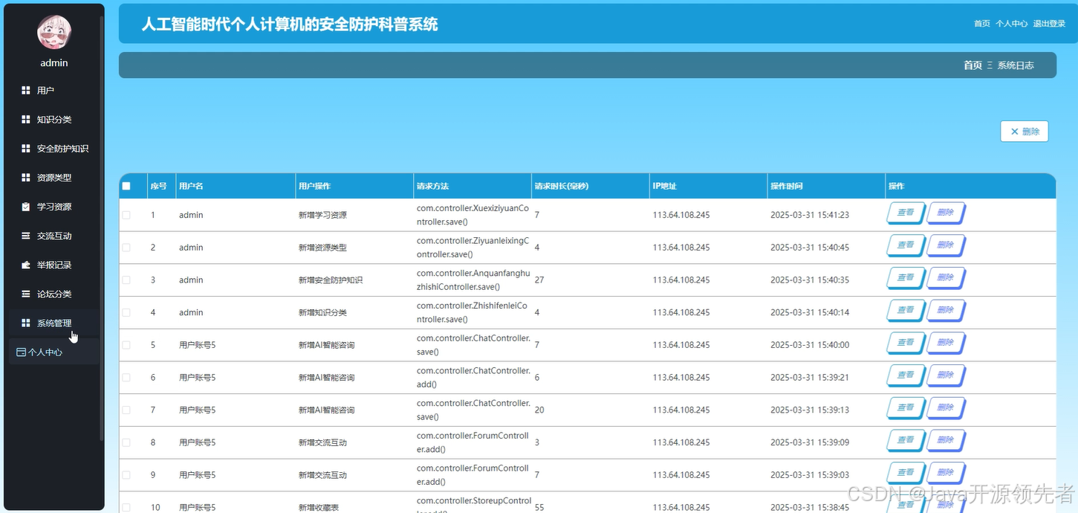Click 系统日志 breadcrumb text

click(x=1016, y=65)
